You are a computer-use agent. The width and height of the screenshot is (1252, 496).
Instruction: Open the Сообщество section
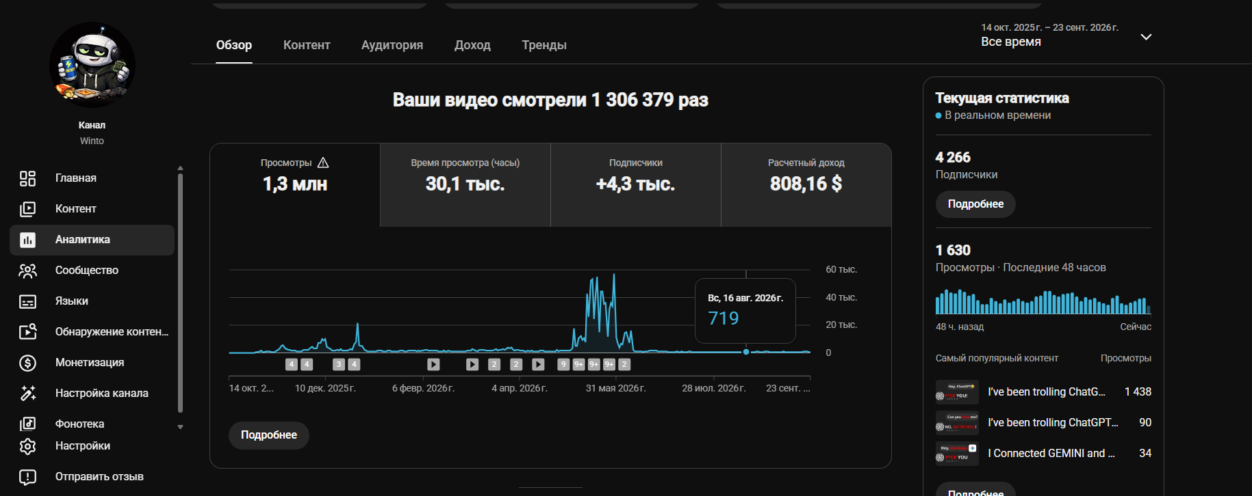coord(92,271)
